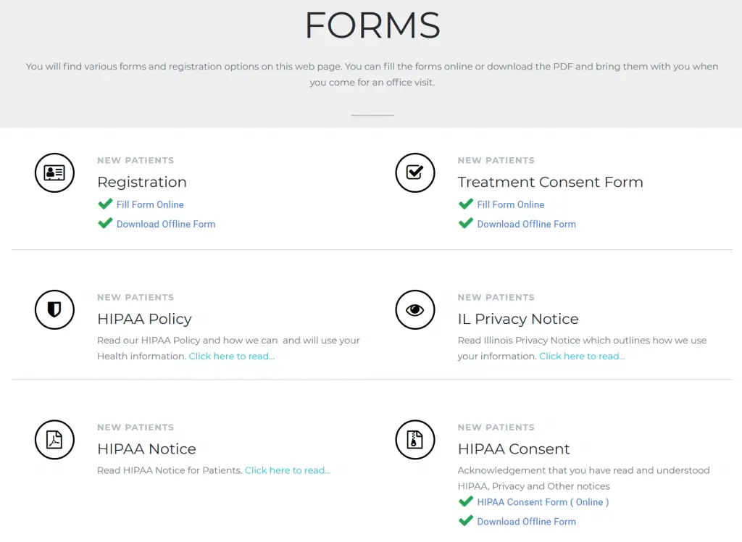Click the HIPAA Consent zip-file icon
Image resolution: width=742 pixels, height=542 pixels.
coord(415,440)
